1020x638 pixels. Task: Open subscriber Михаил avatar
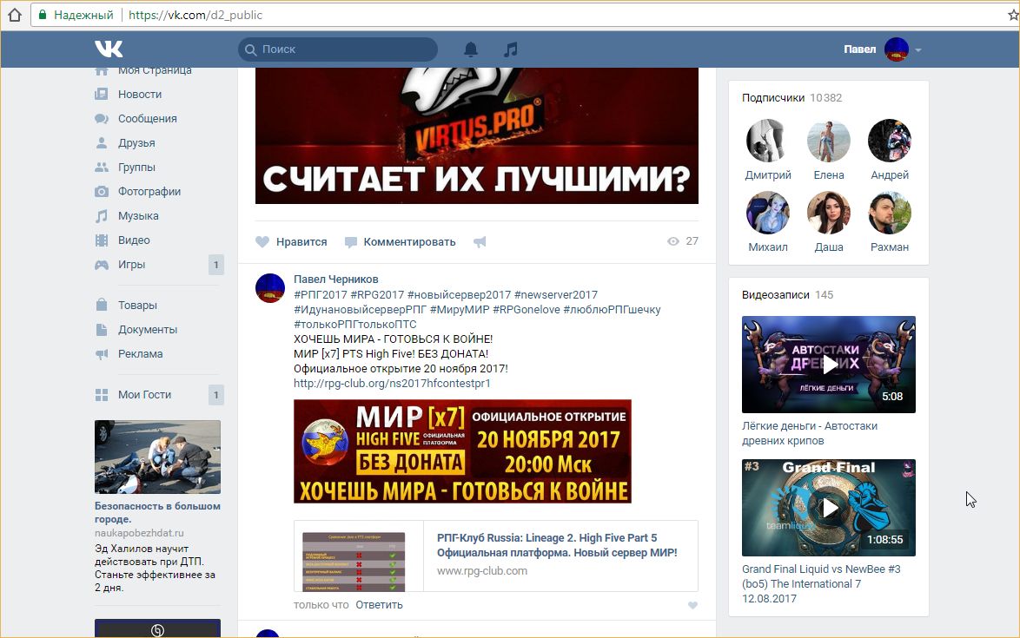(x=767, y=213)
